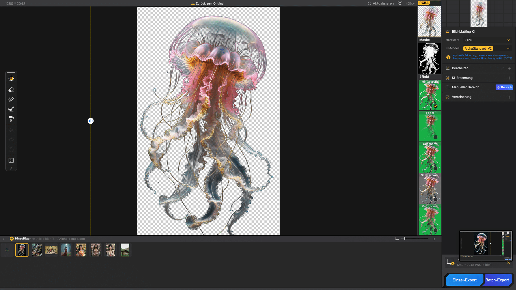
Task: Click the magnifier zoom icon
Action: (x=400, y=3)
